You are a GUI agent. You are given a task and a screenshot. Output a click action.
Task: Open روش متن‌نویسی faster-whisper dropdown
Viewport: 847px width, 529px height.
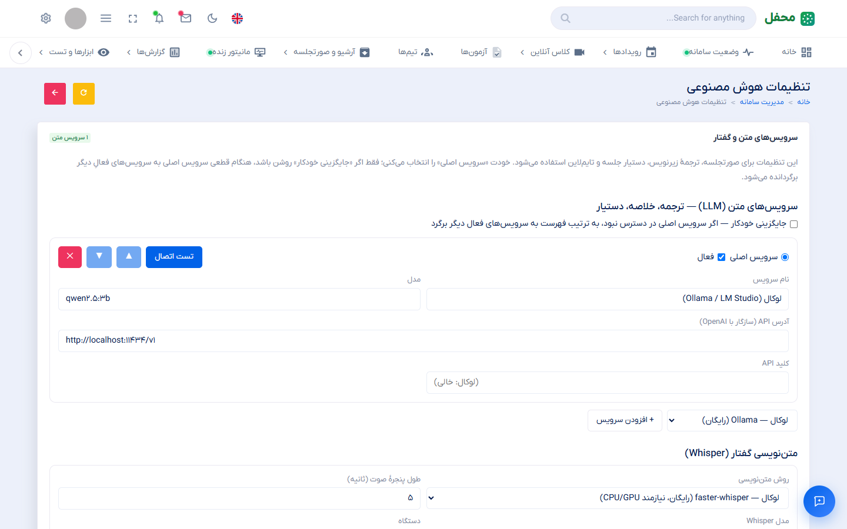607,498
